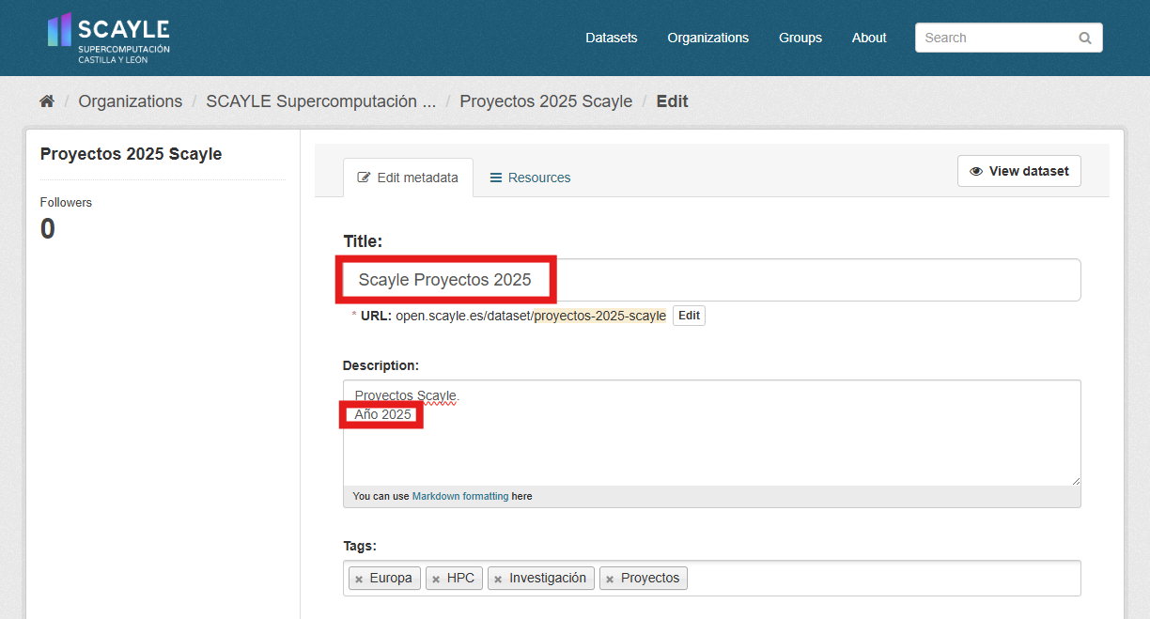Select the Edit metadata tab
The width and height of the screenshot is (1150, 619).
[408, 178]
